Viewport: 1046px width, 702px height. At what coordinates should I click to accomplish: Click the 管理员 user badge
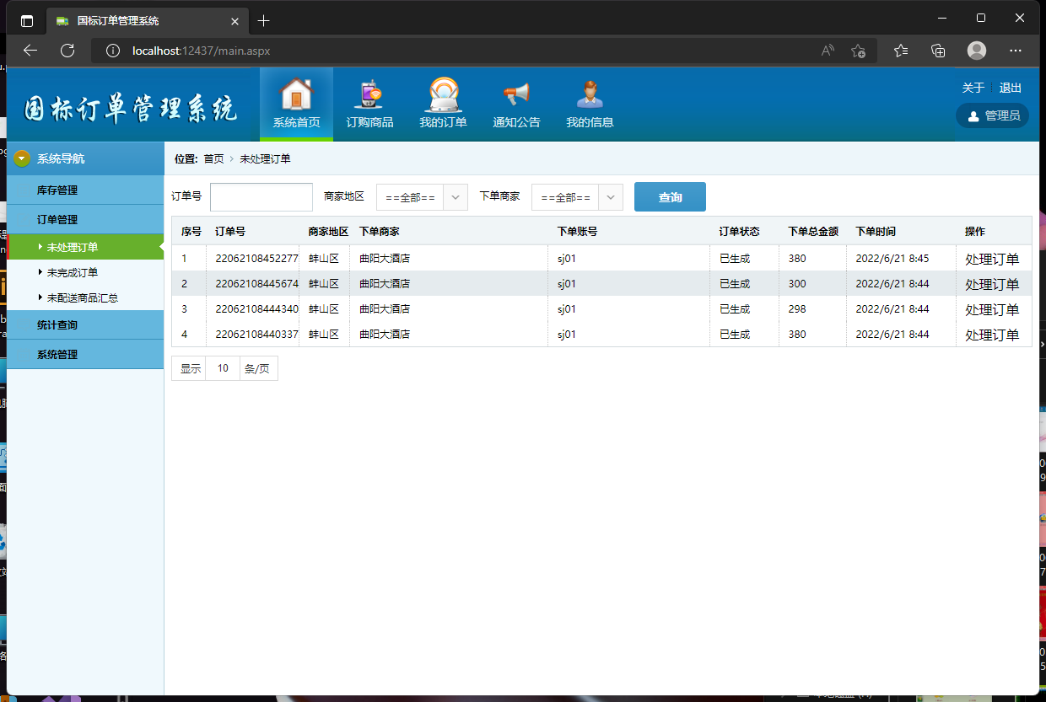[x=992, y=115]
